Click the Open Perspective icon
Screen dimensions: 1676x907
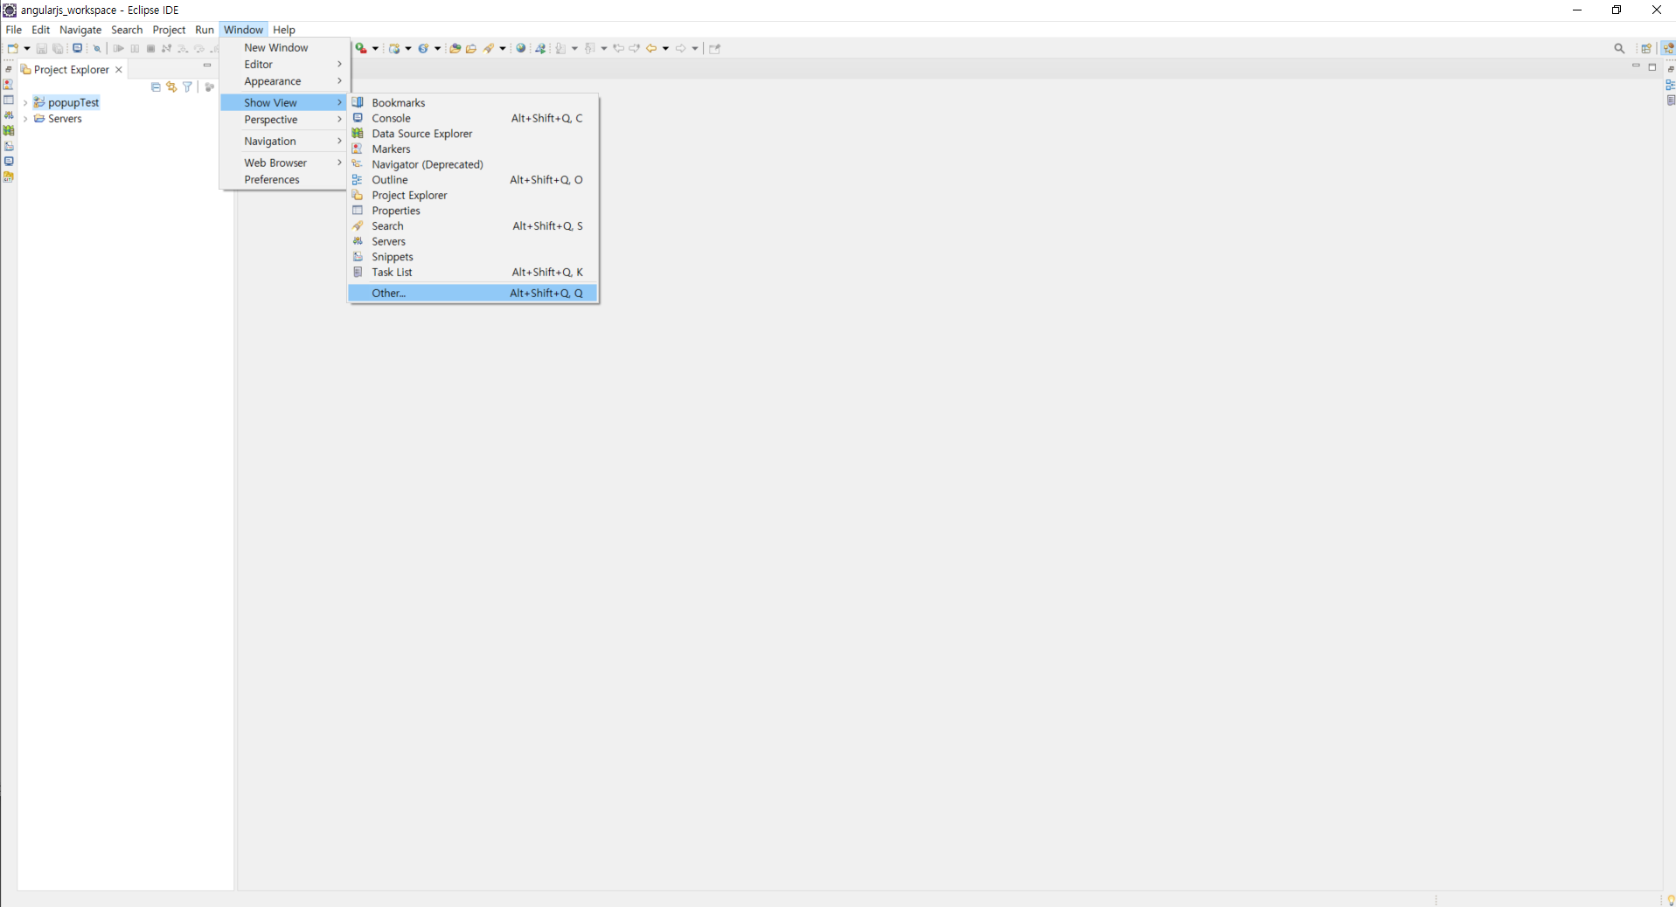(1646, 49)
